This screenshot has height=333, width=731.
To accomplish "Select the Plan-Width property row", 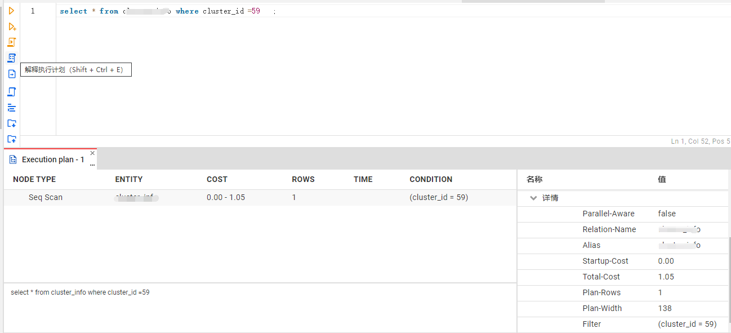I will [x=622, y=309].
